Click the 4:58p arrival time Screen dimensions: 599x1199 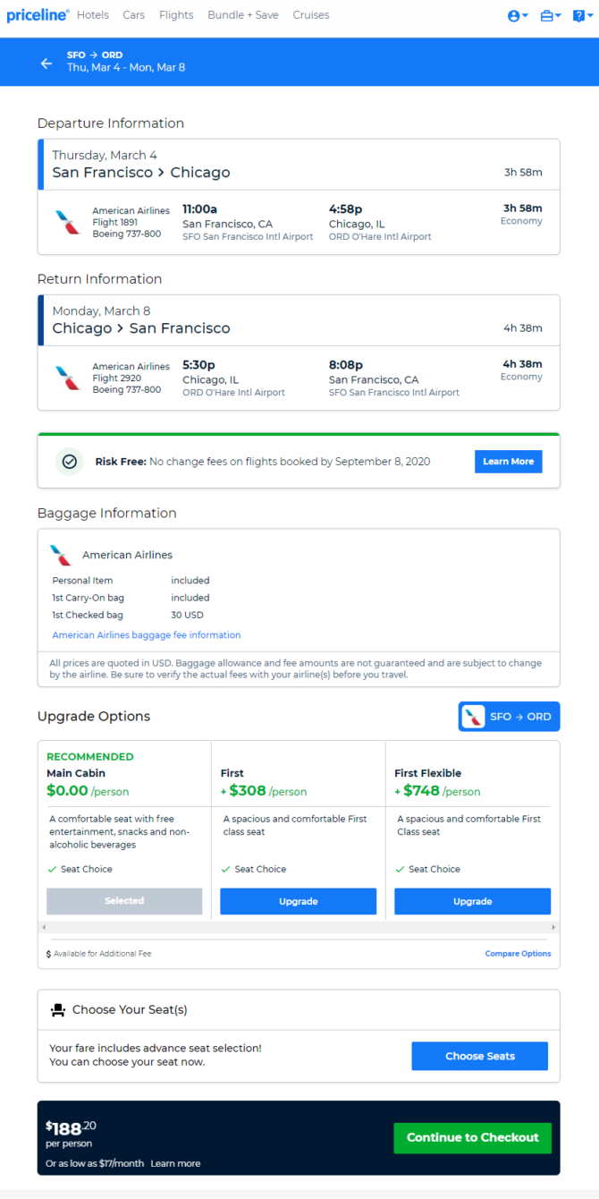point(346,208)
